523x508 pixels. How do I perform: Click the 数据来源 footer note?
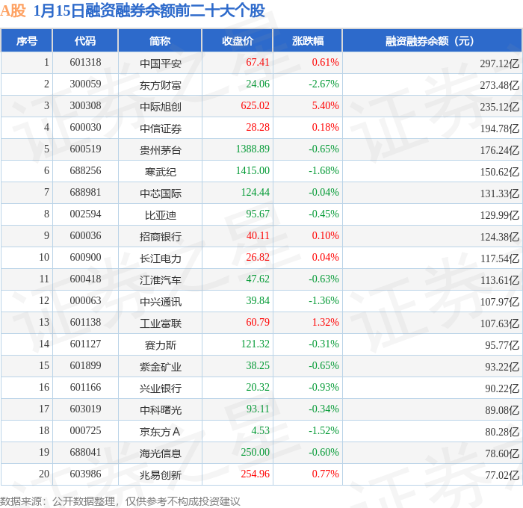click(120, 501)
